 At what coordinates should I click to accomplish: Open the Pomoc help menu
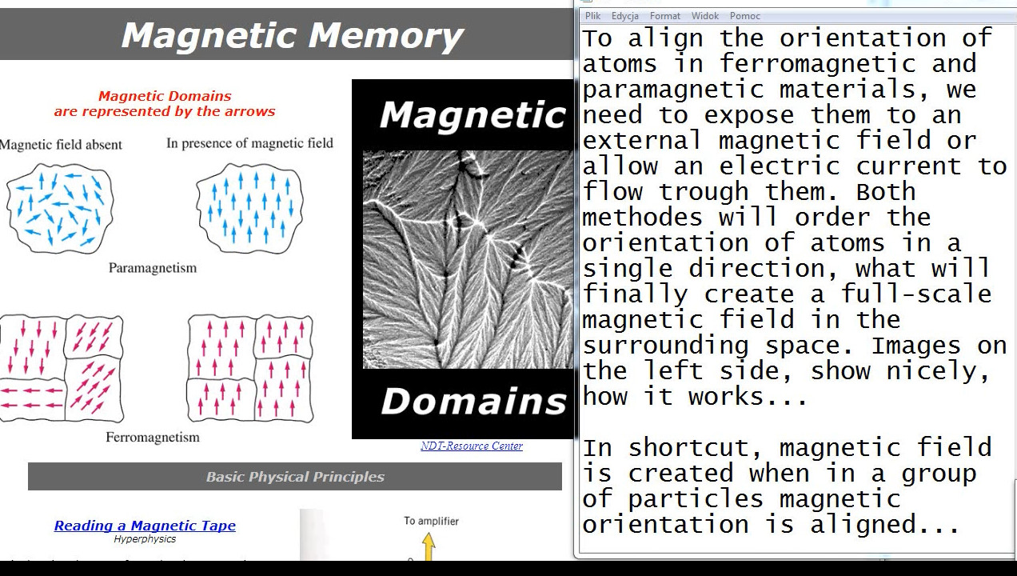[x=744, y=16]
